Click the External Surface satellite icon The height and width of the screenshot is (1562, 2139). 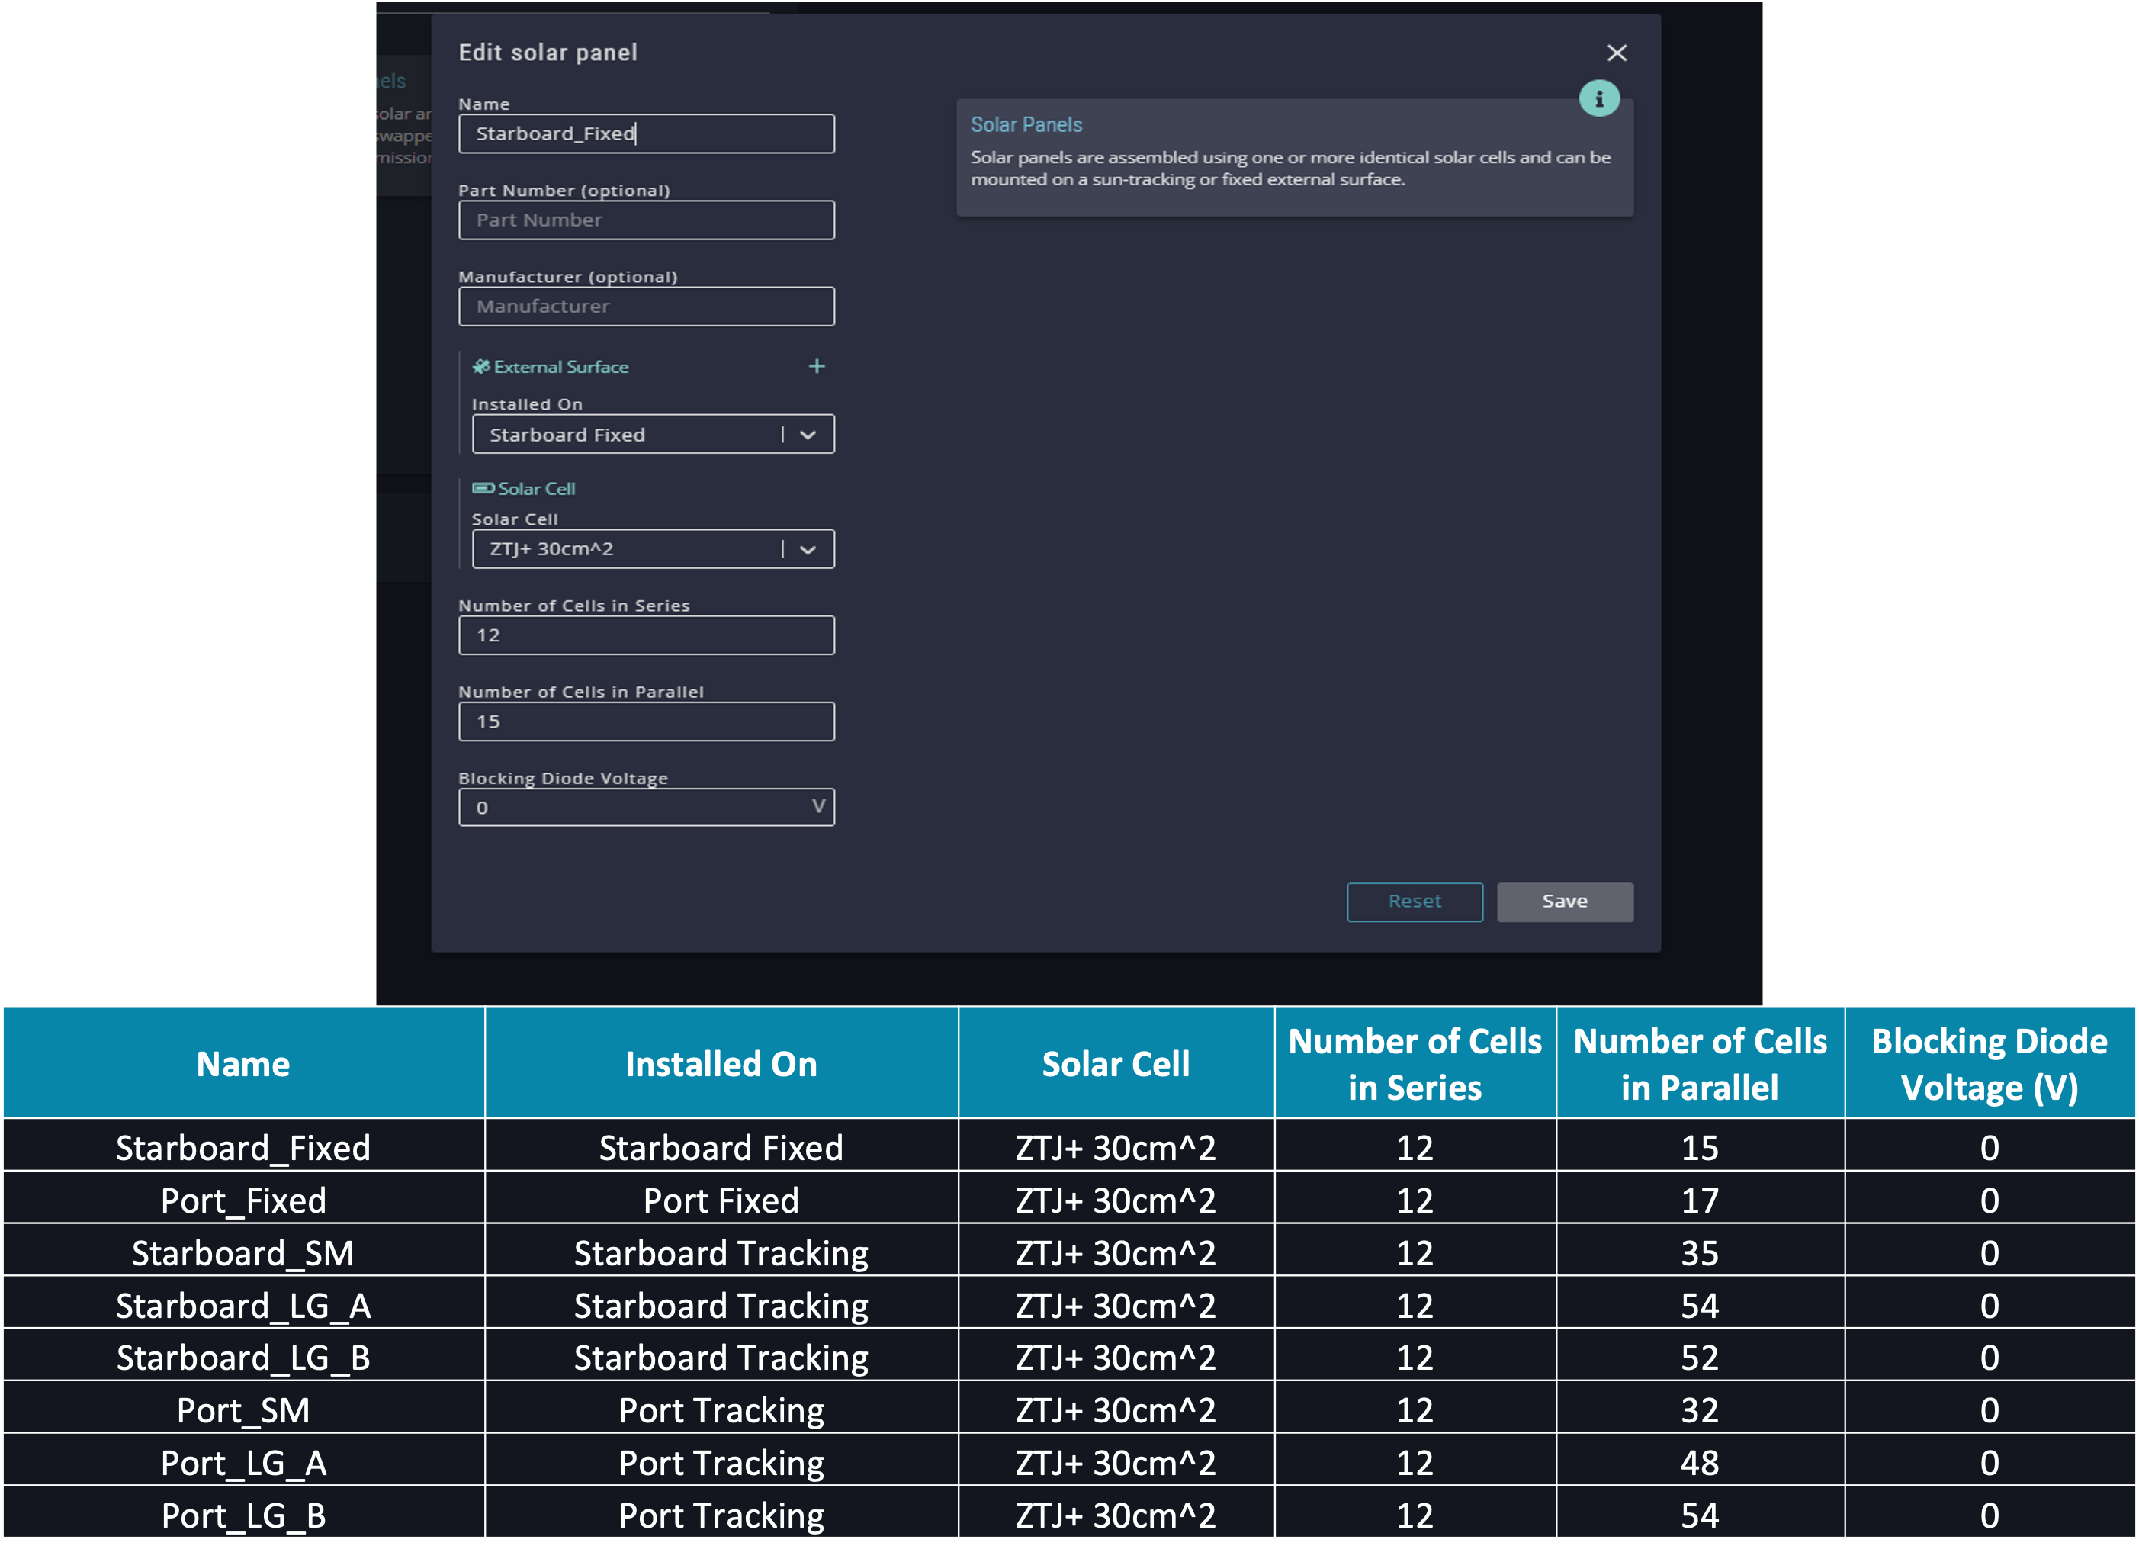pos(481,366)
